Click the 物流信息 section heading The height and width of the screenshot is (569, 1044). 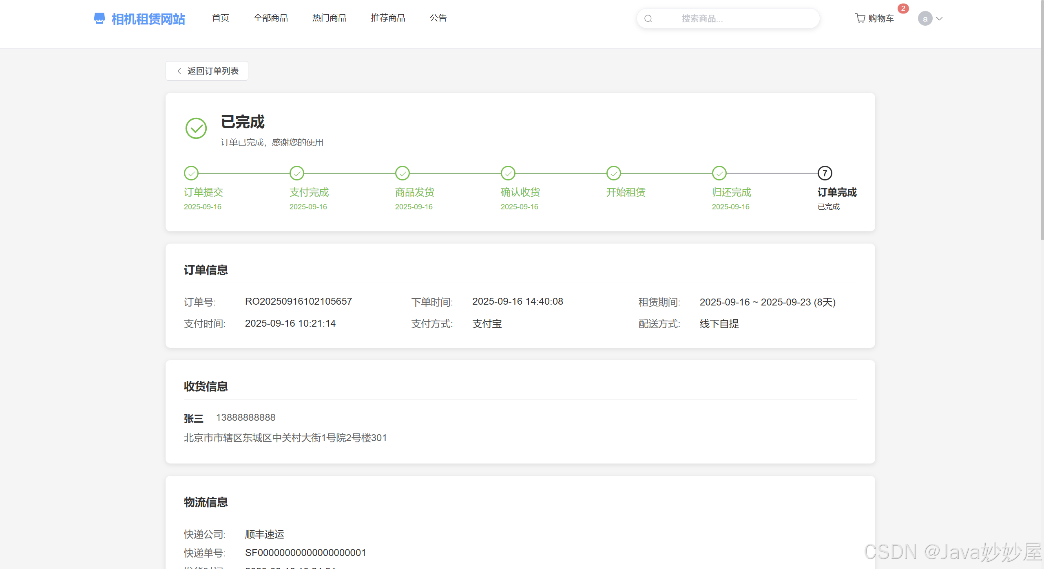click(206, 502)
